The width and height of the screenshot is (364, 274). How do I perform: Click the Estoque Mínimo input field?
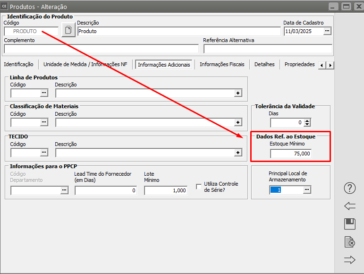coord(291,154)
